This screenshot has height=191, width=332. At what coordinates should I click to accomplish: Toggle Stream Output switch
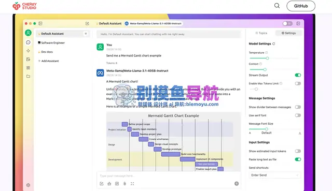coord(298,75)
